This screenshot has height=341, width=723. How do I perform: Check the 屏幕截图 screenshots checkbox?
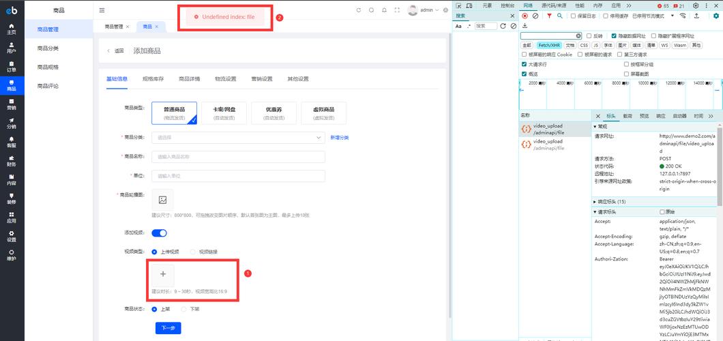point(626,74)
